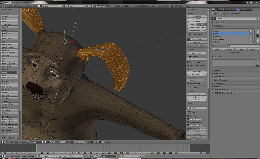Click the 3D manipulator widget toggle icon
The image size is (260, 159).
[56, 142]
